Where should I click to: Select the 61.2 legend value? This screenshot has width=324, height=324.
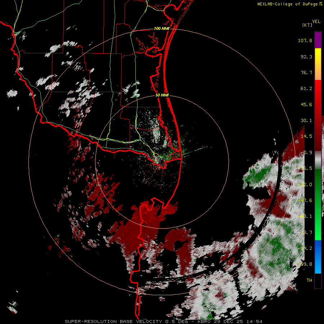pos(306,89)
